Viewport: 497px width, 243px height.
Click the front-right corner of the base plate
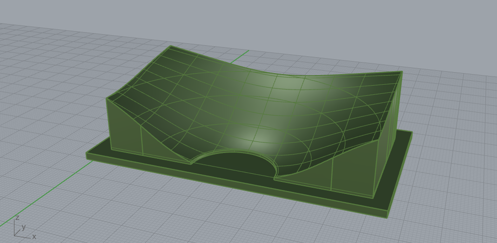(387, 216)
